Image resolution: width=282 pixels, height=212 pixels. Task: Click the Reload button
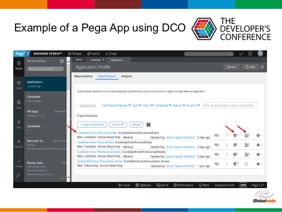click(136, 124)
